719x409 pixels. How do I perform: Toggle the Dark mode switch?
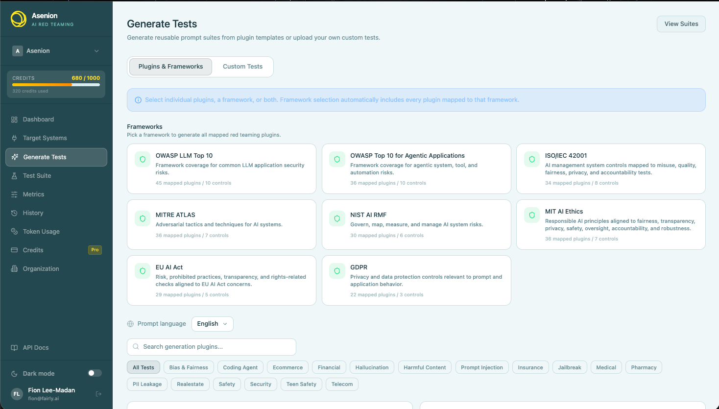(x=95, y=373)
